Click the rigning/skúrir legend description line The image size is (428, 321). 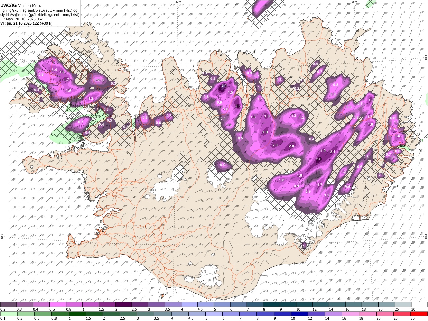click(x=39, y=10)
